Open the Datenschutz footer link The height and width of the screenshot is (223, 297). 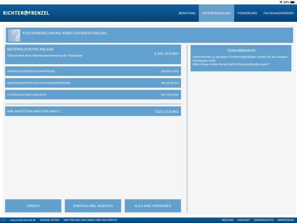[x=264, y=220]
